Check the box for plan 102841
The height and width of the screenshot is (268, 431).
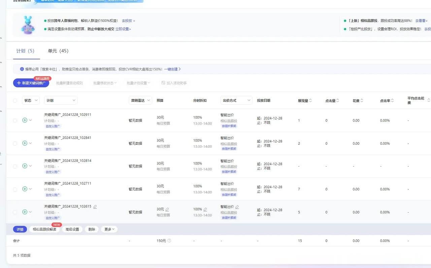point(15,143)
